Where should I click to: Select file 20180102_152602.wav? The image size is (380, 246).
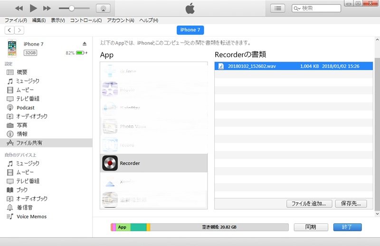point(294,66)
